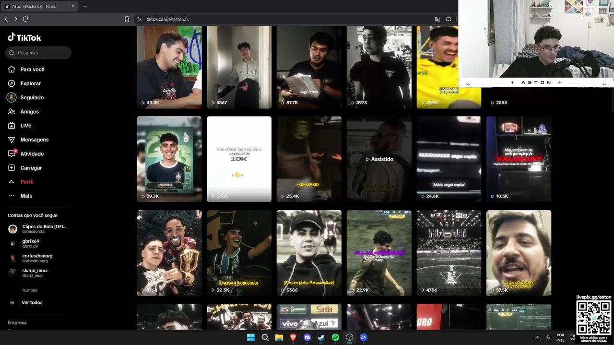This screenshot has width=614, height=345.
Task: Click the site settings icon in address bar
Action: (139, 19)
